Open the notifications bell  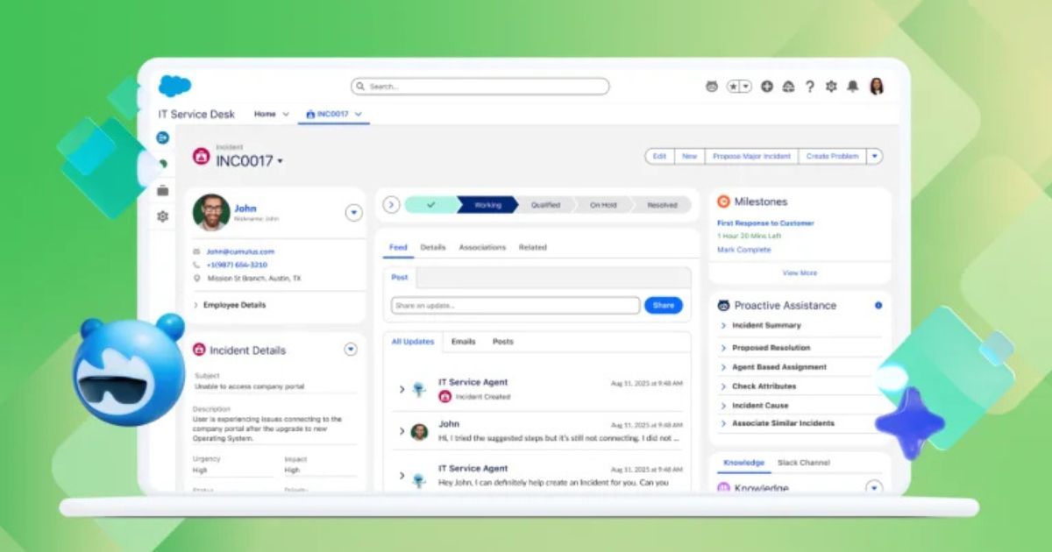click(852, 87)
